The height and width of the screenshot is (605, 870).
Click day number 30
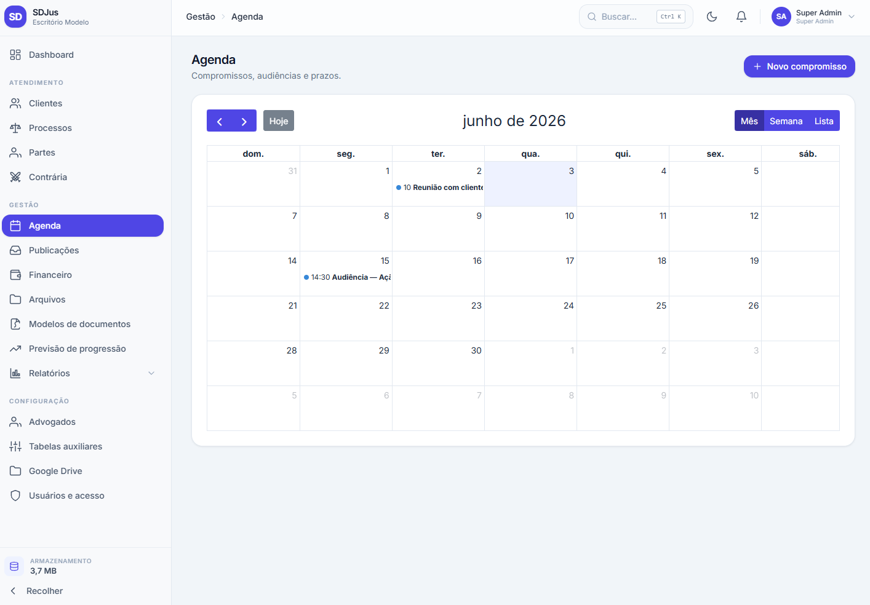476,350
